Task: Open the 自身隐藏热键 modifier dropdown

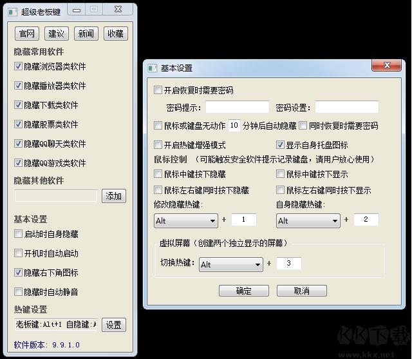Action: coord(308,221)
